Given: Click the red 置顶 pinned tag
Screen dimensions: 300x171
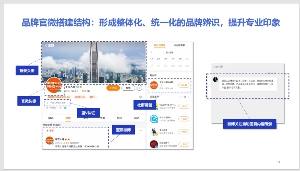Looking at the screenshot, I should point(50,131).
